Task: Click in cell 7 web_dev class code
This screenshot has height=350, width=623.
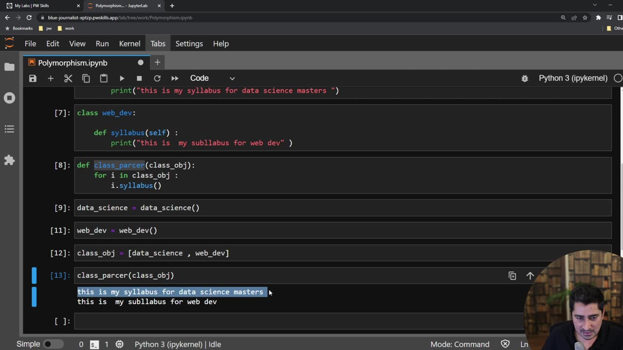Action: (343, 128)
